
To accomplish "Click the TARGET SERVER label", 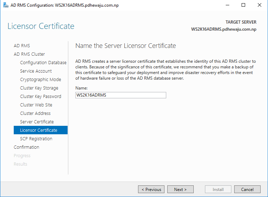I will tap(241, 22).
